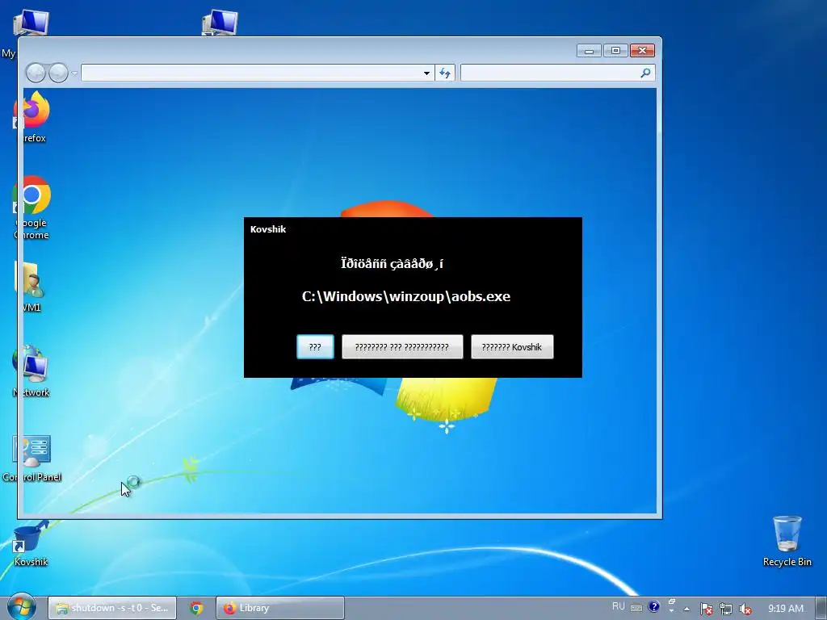Open the help icon in system tray

click(653, 607)
